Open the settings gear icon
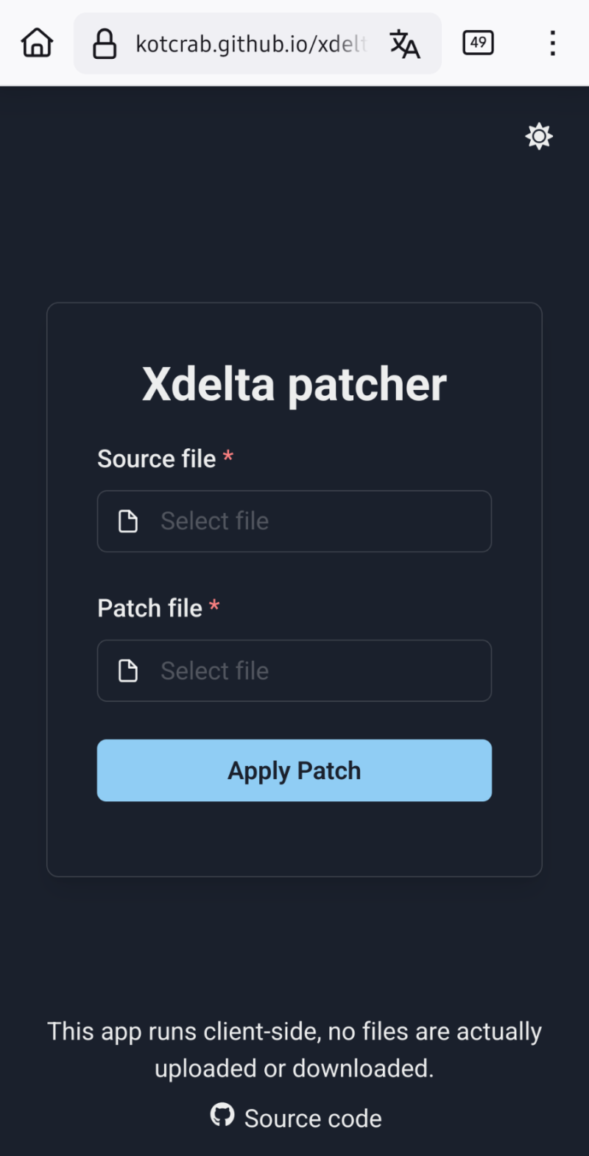The image size is (589, 1156). coord(538,136)
